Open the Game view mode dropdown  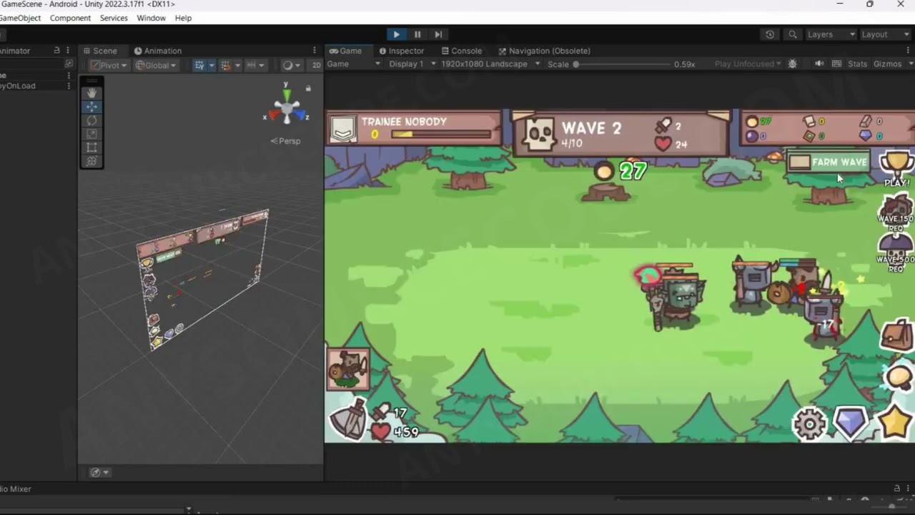354,64
